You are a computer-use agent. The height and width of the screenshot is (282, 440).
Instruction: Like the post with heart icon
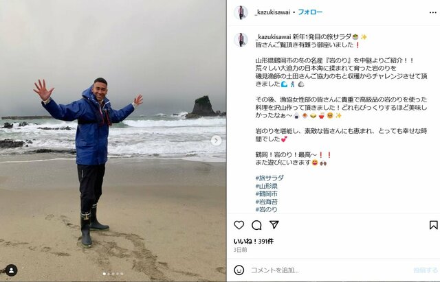coord(239,225)
